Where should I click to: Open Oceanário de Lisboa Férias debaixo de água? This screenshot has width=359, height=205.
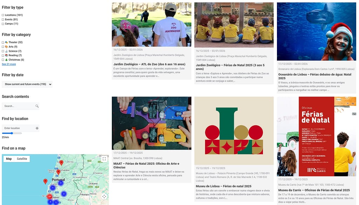coord(314,76)
